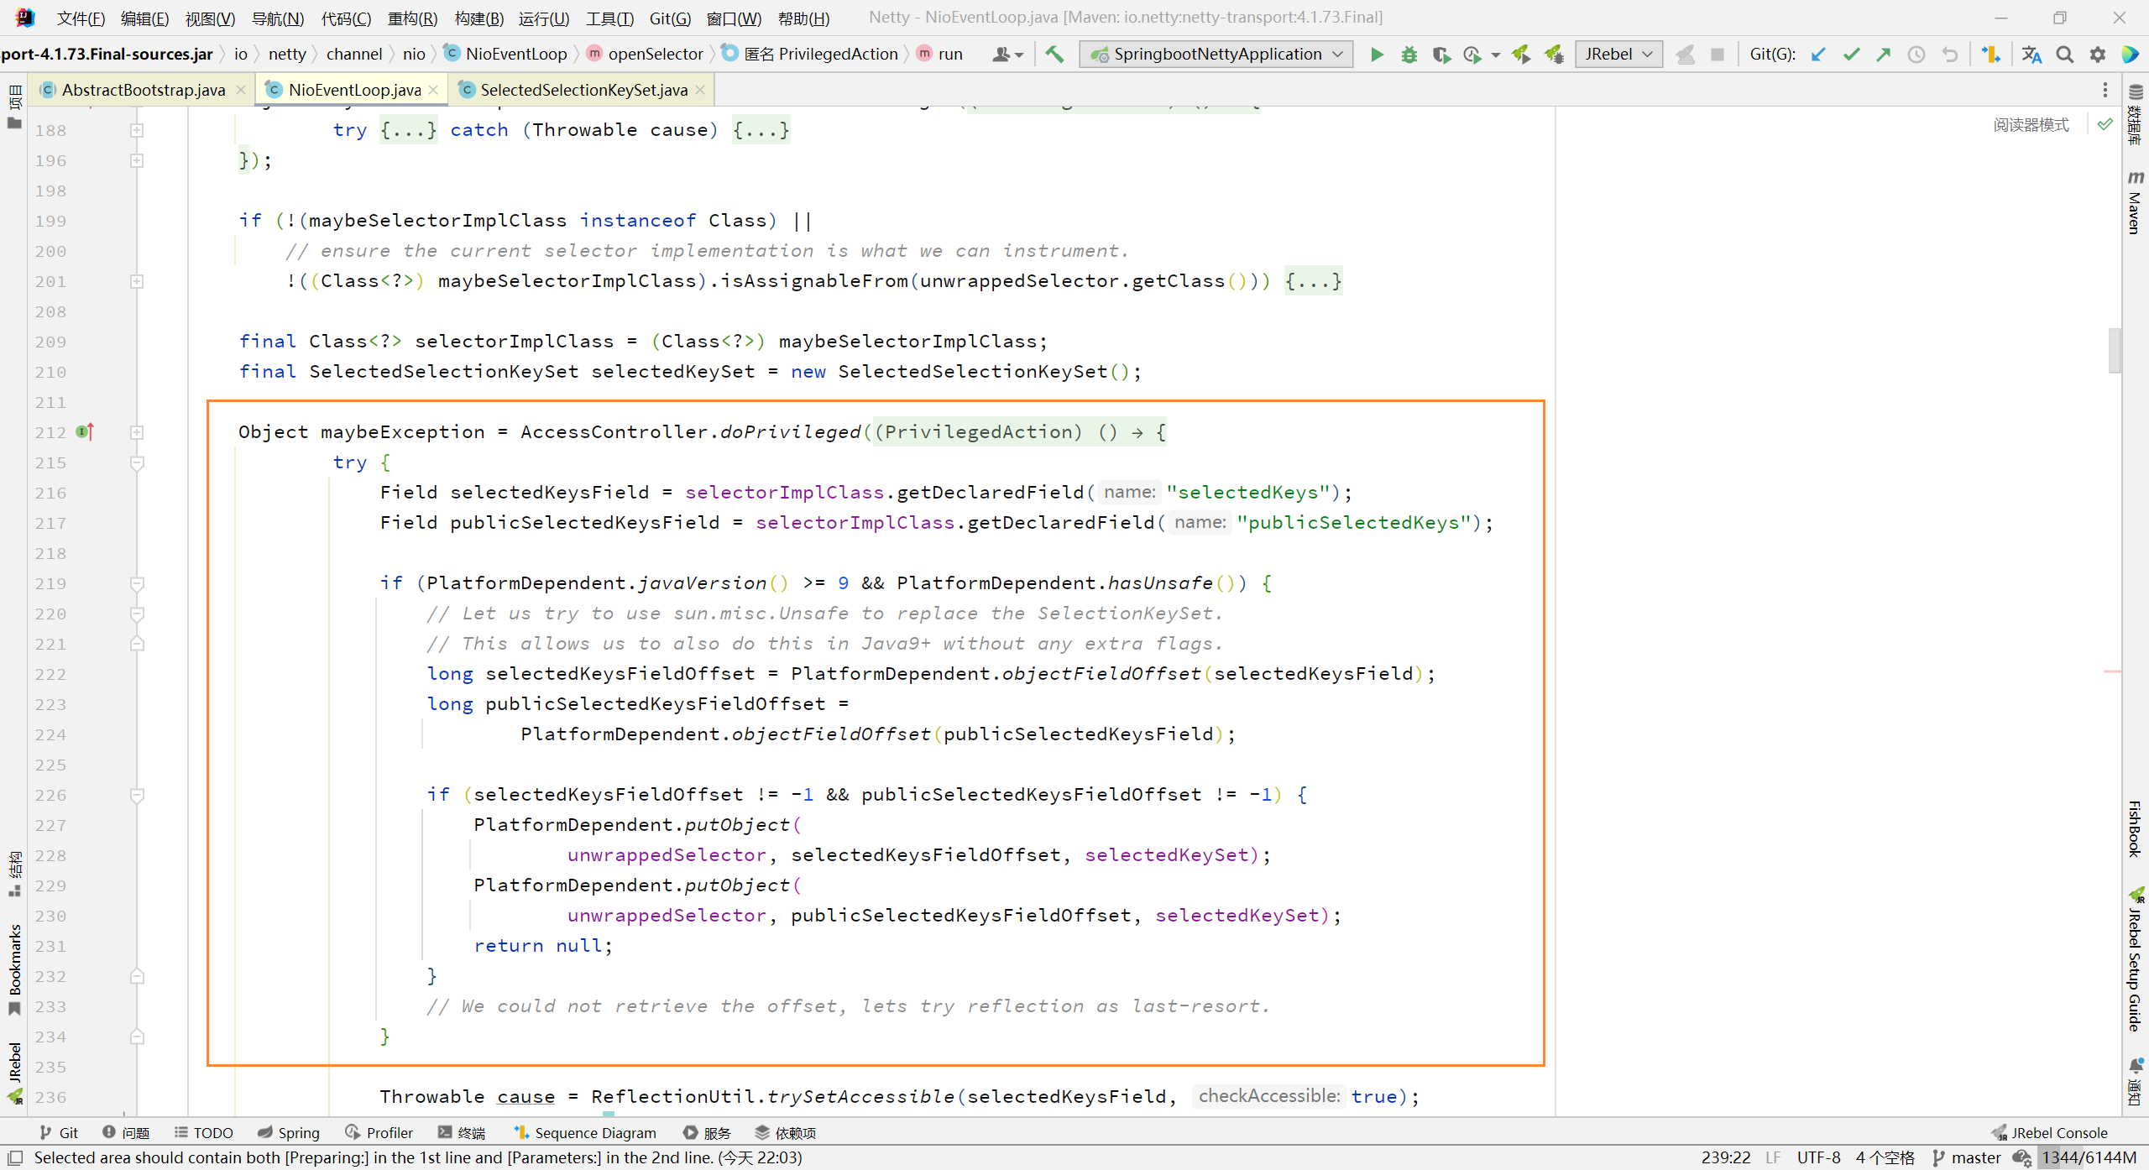Expand folded lambda at line 212
This screenshot has height=1170, width=2149.
[x=137, y=432]
